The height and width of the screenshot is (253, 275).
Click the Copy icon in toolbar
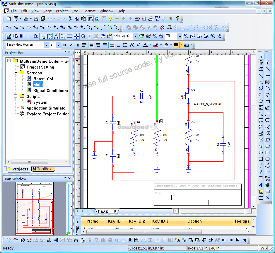[x=77, y=19]
